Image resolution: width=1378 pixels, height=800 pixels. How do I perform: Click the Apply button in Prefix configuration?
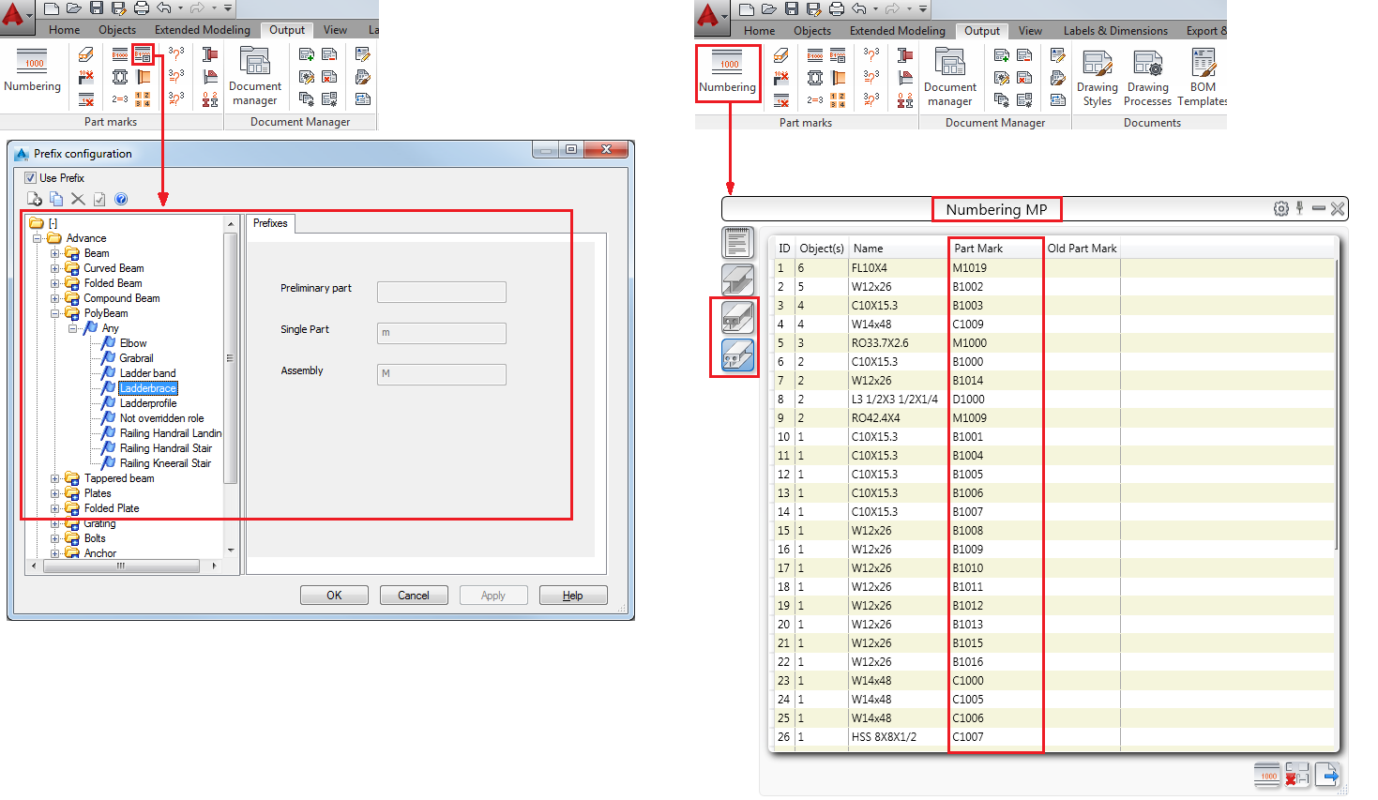(493, 595)
